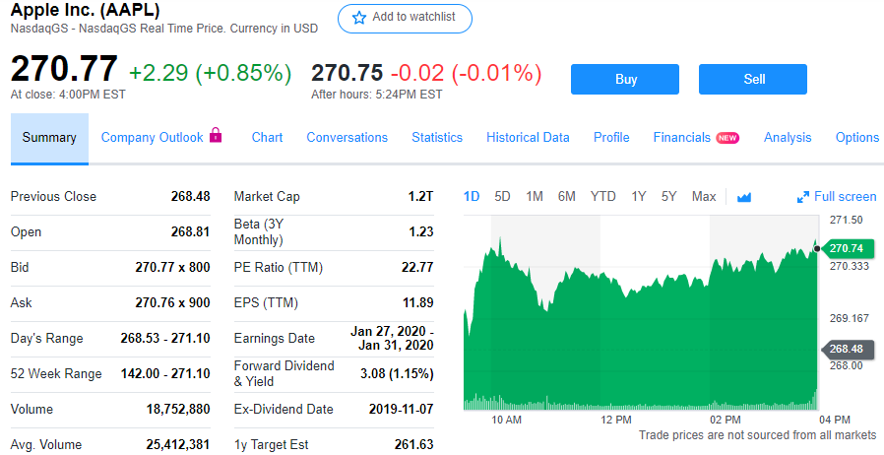Click the Bid value 270.77 x 800
Screen dimensions: 884x455
[x=172, y=268]
